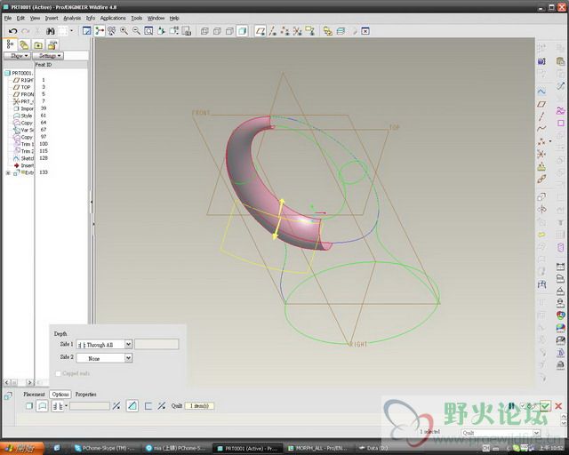Open the Windows Start button
Viewport: 569px width, 455px height.
(22, 449)
